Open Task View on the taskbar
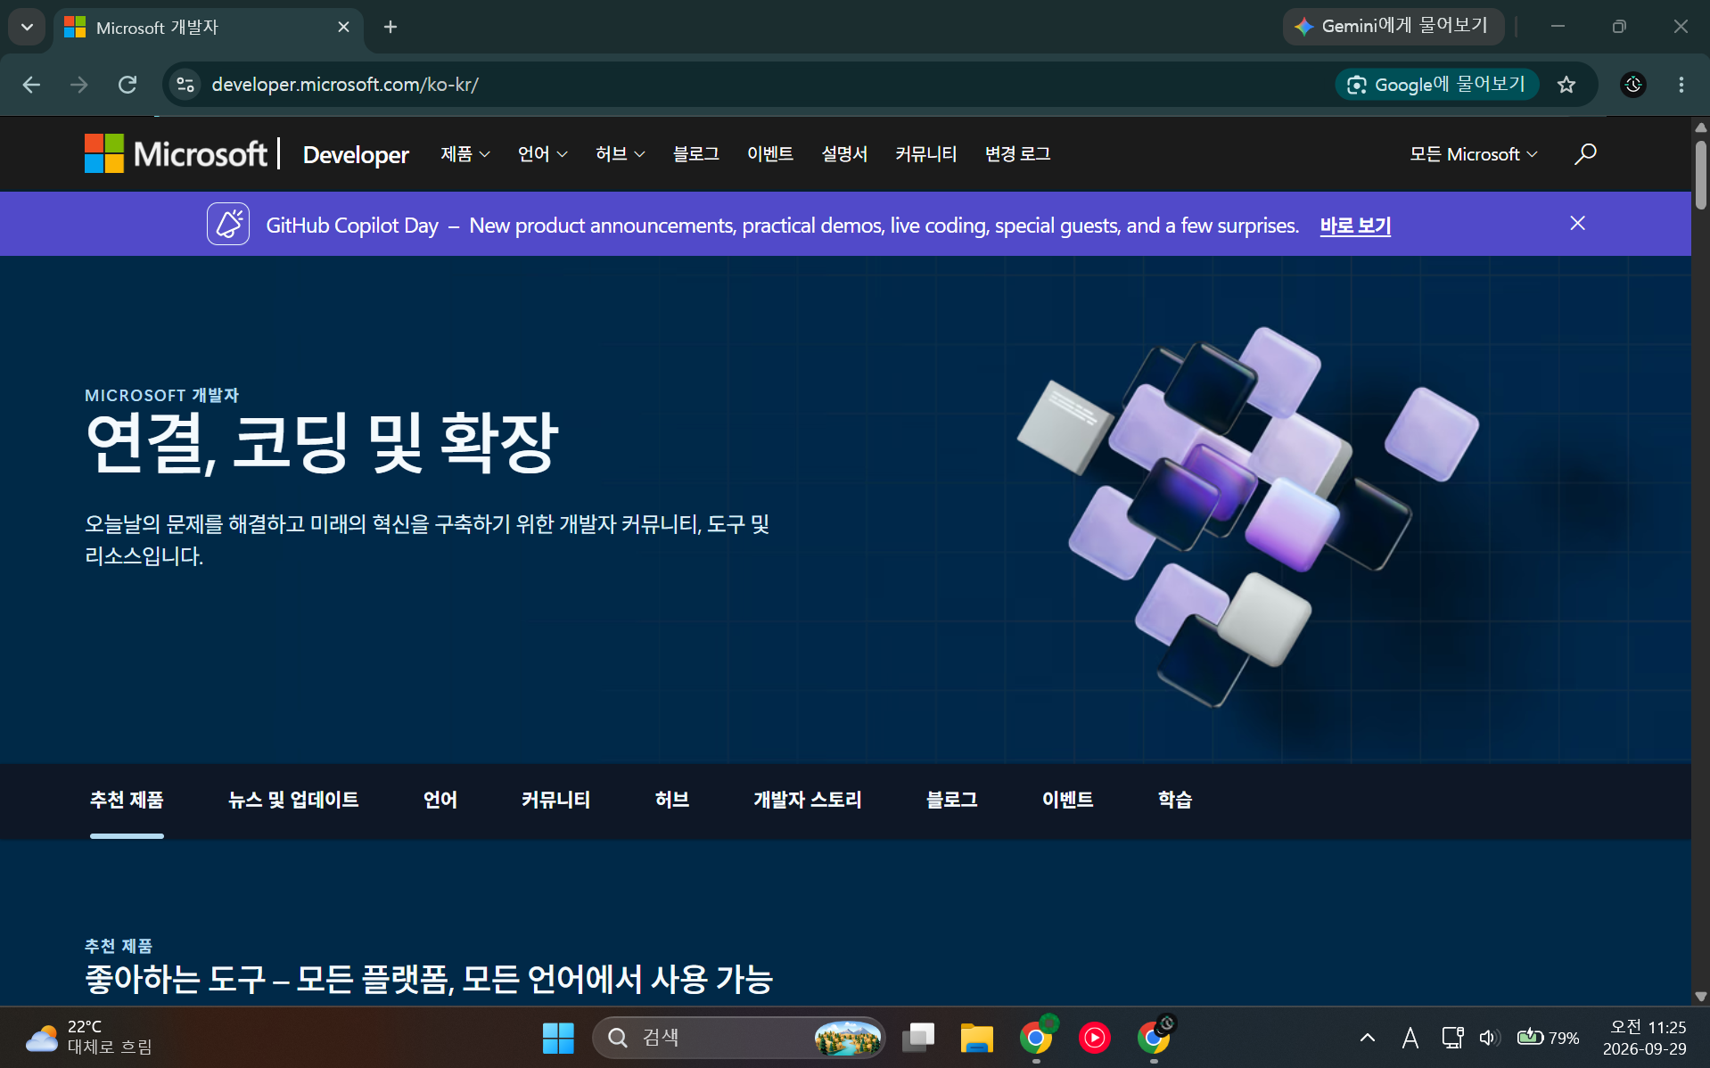 point(918,1038)
